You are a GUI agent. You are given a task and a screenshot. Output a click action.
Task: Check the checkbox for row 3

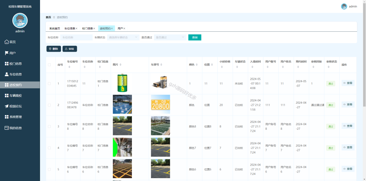click(49, 126)
